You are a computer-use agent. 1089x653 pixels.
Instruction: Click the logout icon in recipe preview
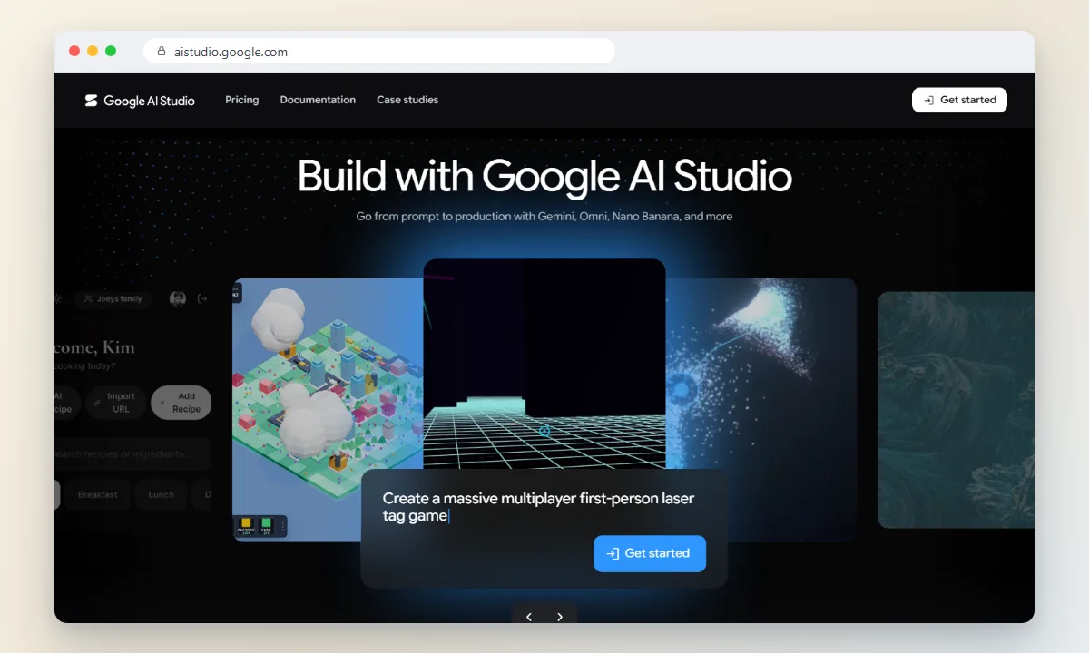tap(202, 298)
